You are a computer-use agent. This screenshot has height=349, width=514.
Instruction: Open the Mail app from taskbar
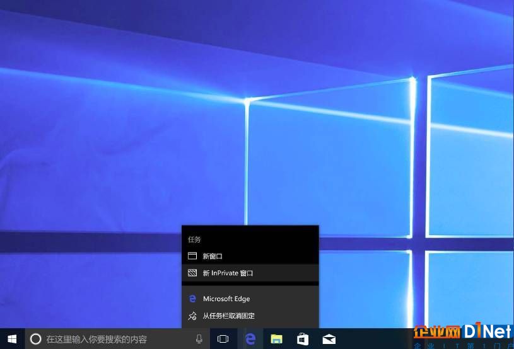(329, 339)
